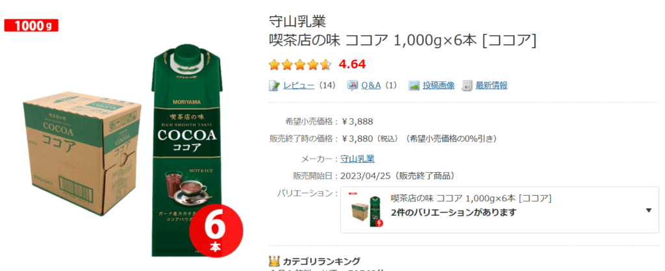Click the 4.64 rating score
Image resolution: width=665 pixels, height=271 pixels.
[x=352, y=65]
